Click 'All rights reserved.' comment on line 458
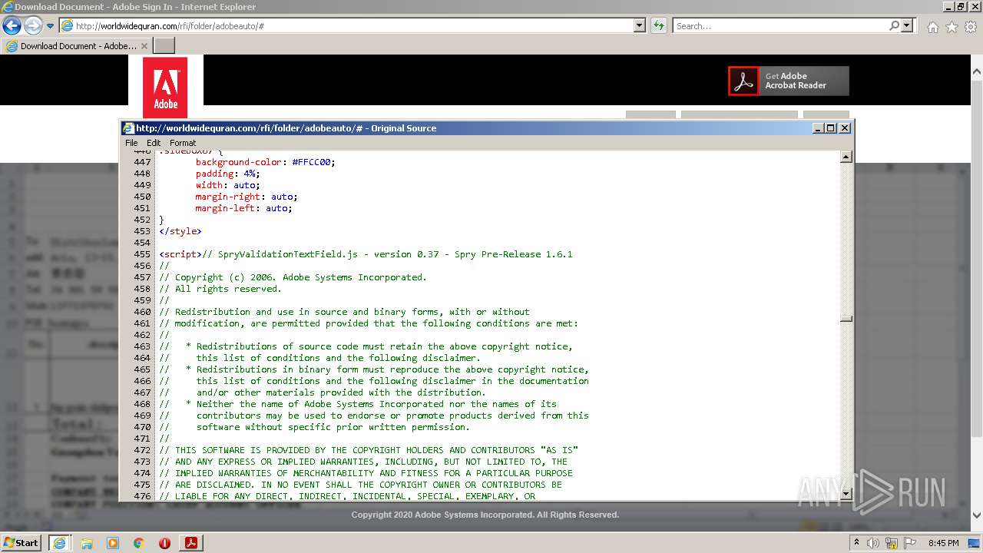The image size is (983, 553). (228, 289)
